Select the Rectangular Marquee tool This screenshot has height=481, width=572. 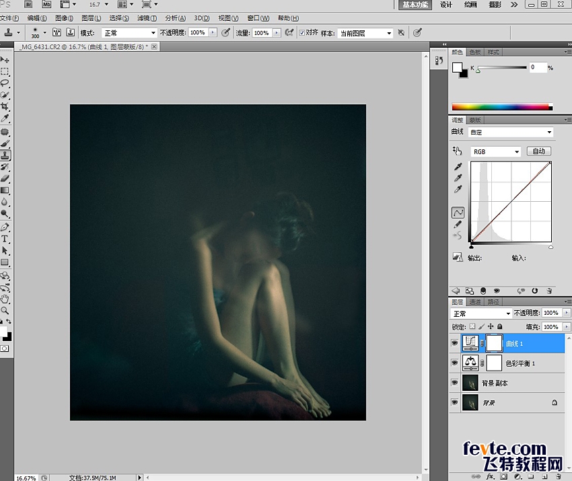(5, 71)
